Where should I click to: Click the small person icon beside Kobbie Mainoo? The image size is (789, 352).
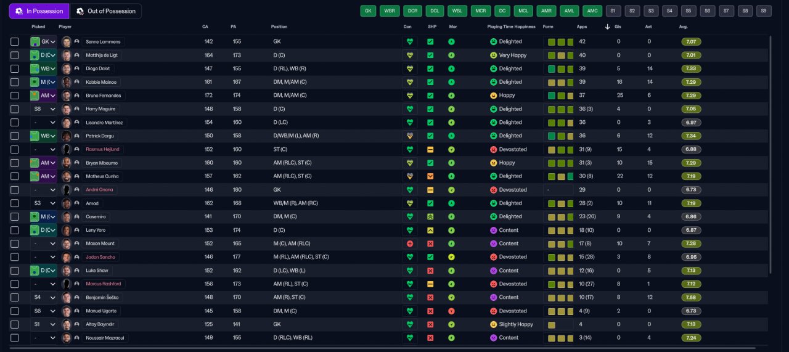[x=76, y=82]
